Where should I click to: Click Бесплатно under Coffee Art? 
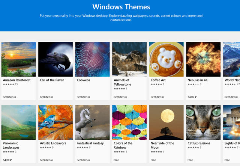(157, 97)
